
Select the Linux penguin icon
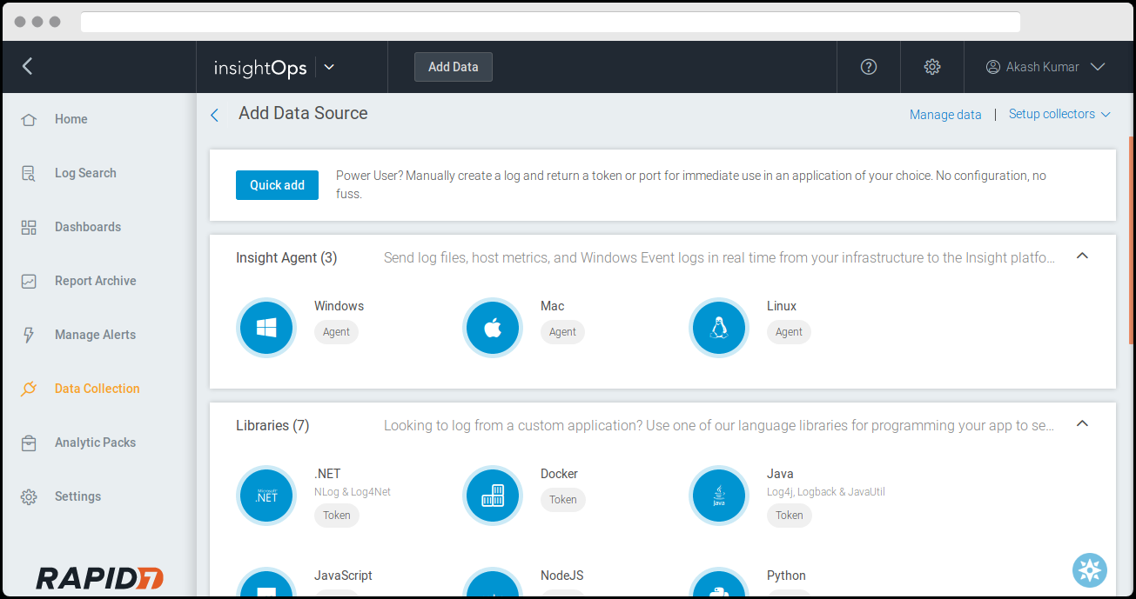pos(719,328)
